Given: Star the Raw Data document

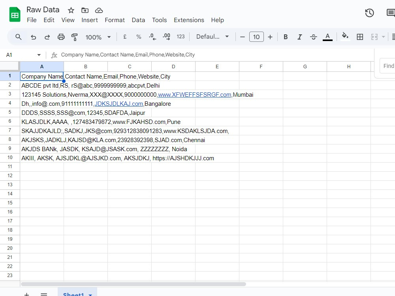Looking at the screenshot, I should click(71, 10).
